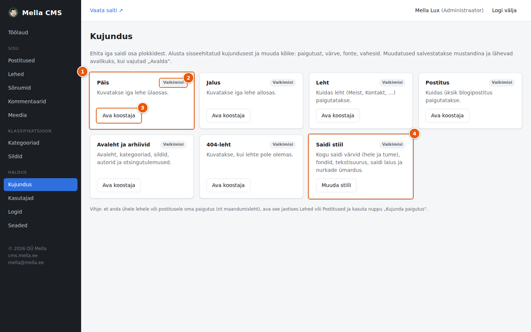Screen dimensions: 531x332
Task: Open builder for Avaleht ja arhiivid
Action: click(119, 185)
